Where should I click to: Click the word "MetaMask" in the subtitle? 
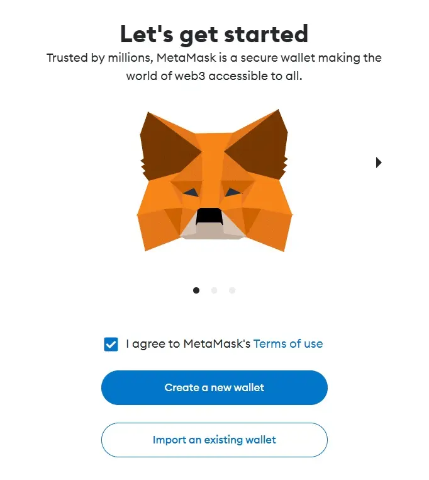[x=186, y=57]
